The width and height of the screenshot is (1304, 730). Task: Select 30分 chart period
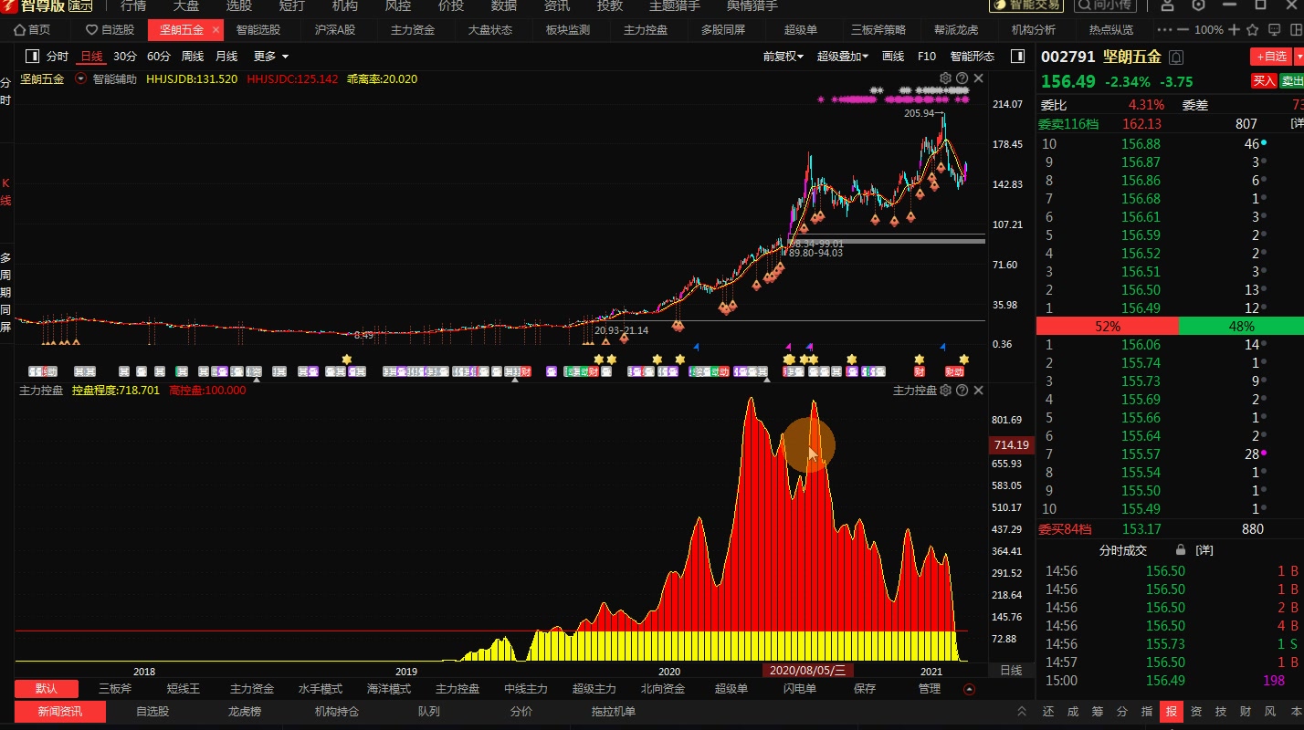tap(125, 57)
